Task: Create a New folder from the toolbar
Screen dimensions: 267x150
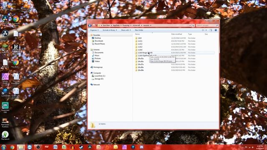Action: coord(139,30)
